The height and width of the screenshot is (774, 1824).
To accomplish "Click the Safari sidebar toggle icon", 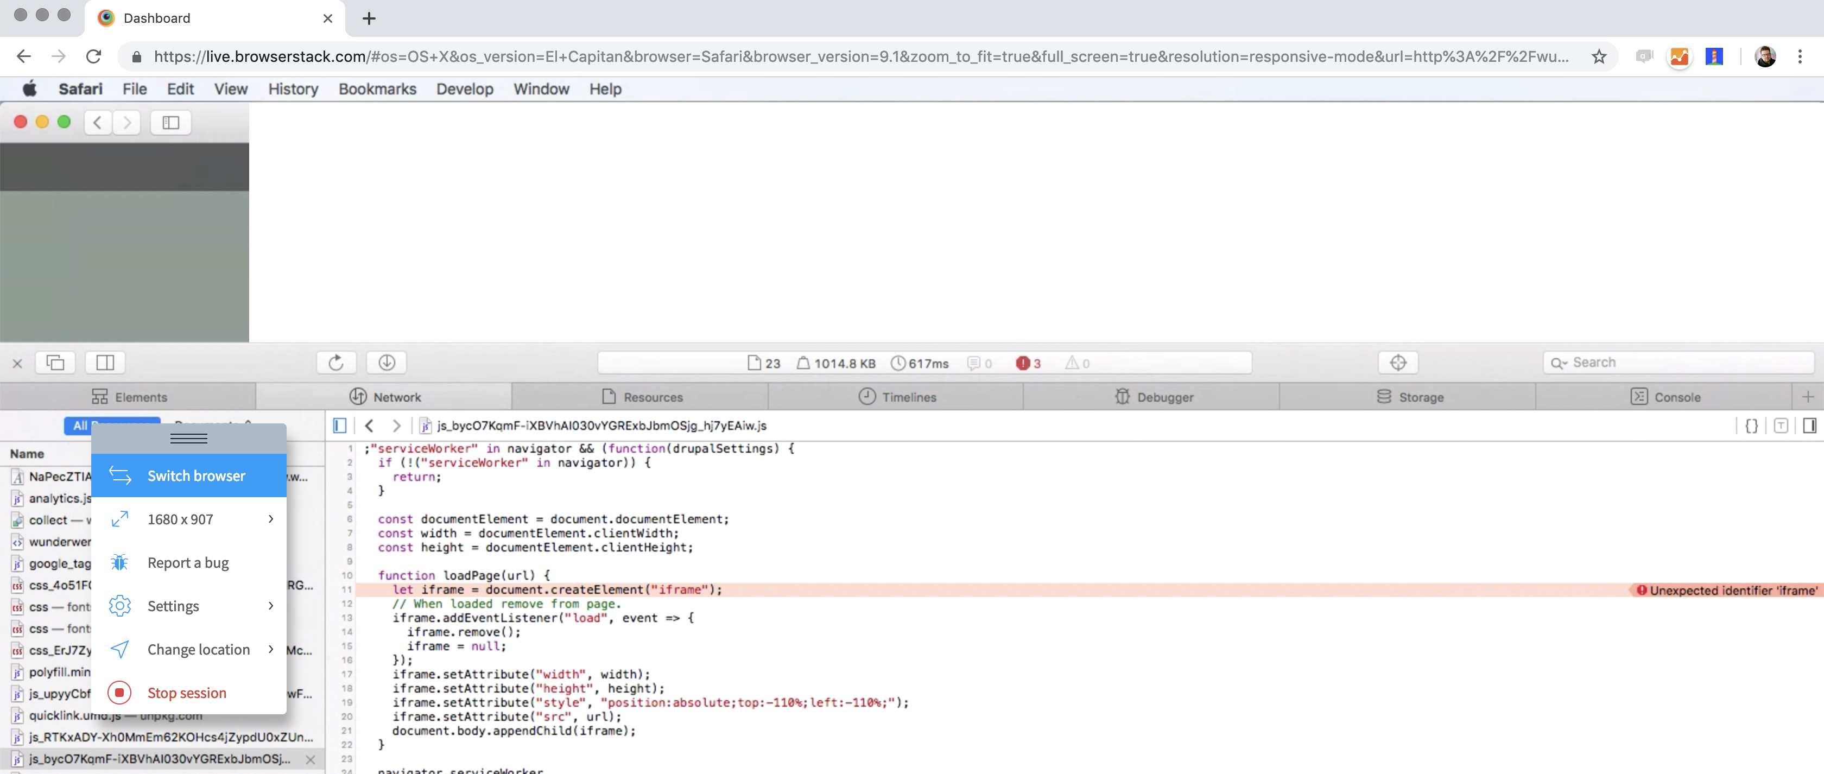I will (x=170, y=123).
